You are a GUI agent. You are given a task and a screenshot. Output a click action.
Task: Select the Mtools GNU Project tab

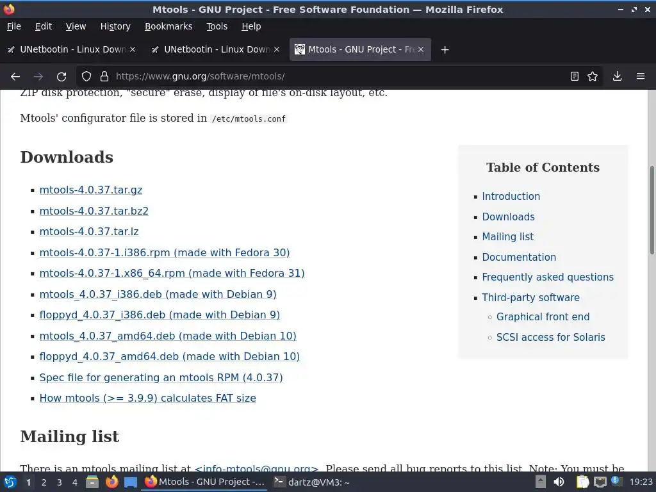click(360, 49)
